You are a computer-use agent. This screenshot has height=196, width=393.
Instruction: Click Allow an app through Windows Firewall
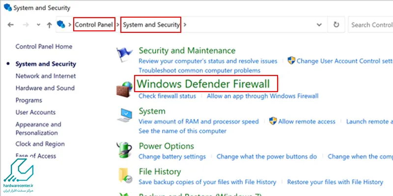pos(262,96)
